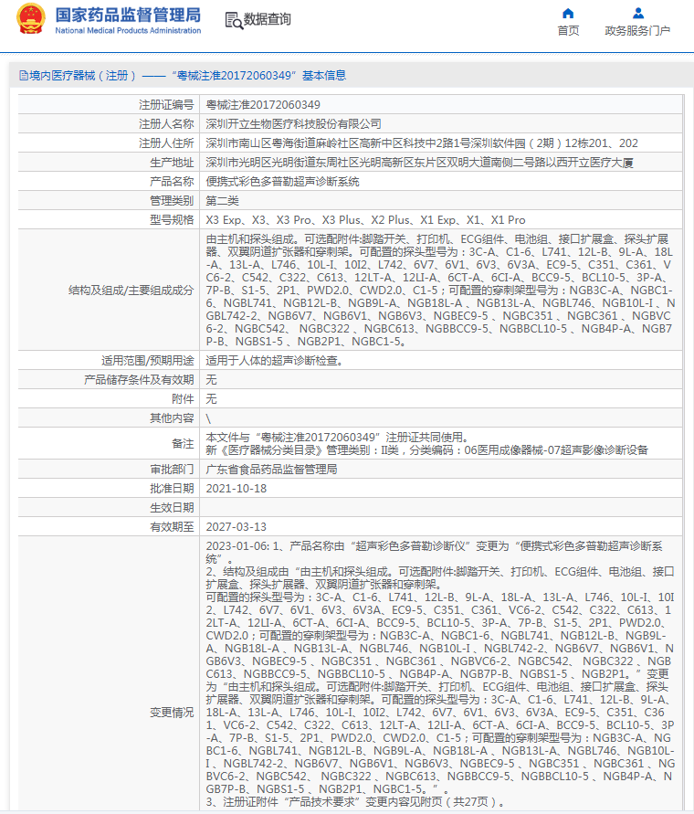Screen dimensions: 694x814
Task: Click the 管理类别 label
Action: click(172, 201)
